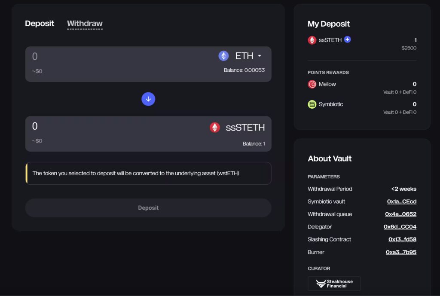Image resolution: width=440 pixels, height=296 pixels.
Task: Click the ssSTETH icon in output field
Action: 215,127
